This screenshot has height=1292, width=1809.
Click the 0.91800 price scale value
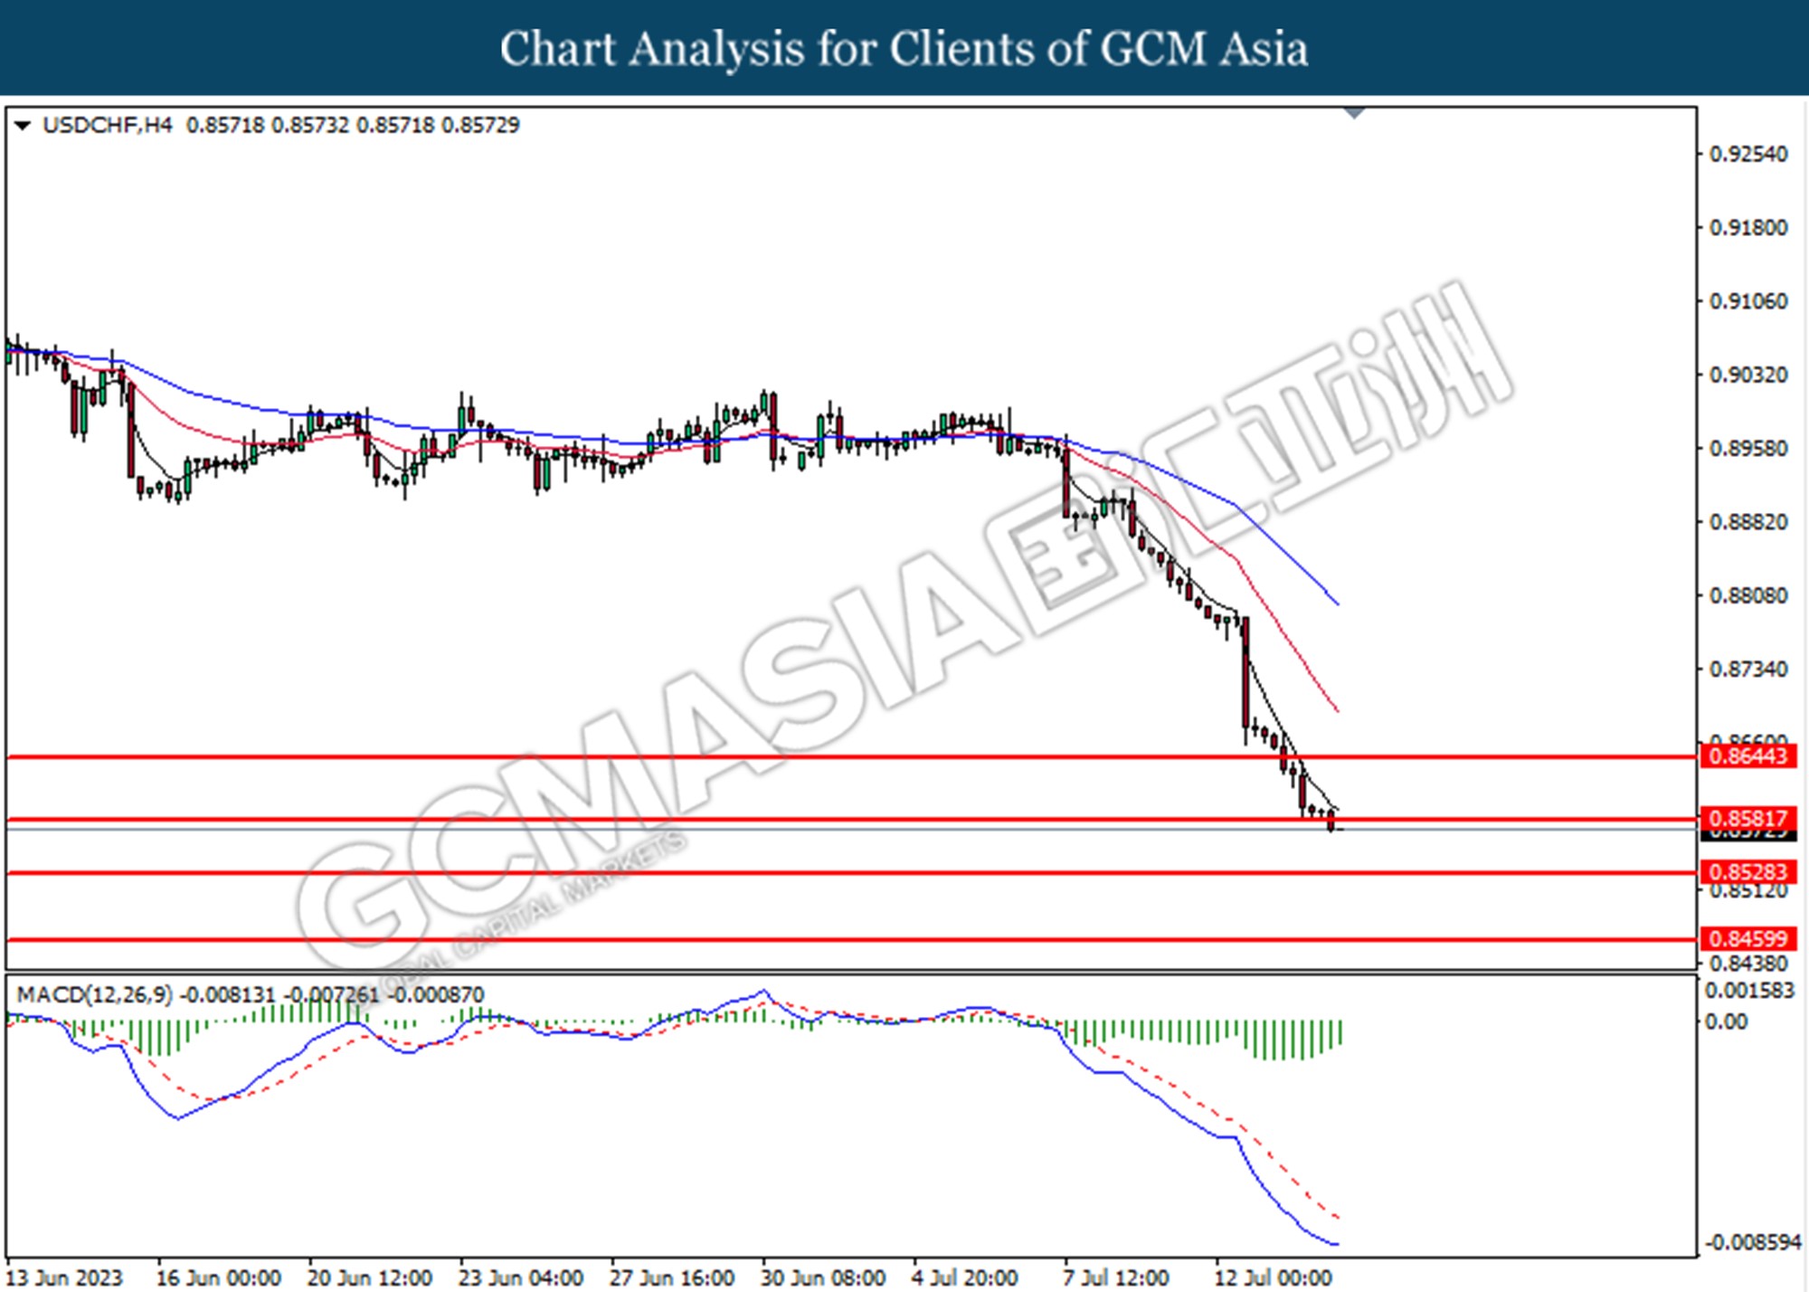1748,227
